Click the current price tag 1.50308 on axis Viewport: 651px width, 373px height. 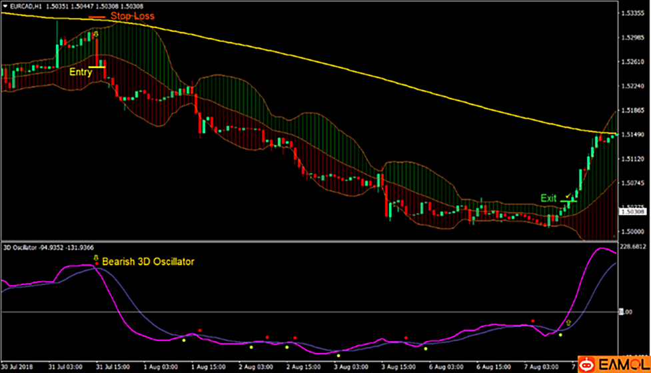tap(631, 211)
